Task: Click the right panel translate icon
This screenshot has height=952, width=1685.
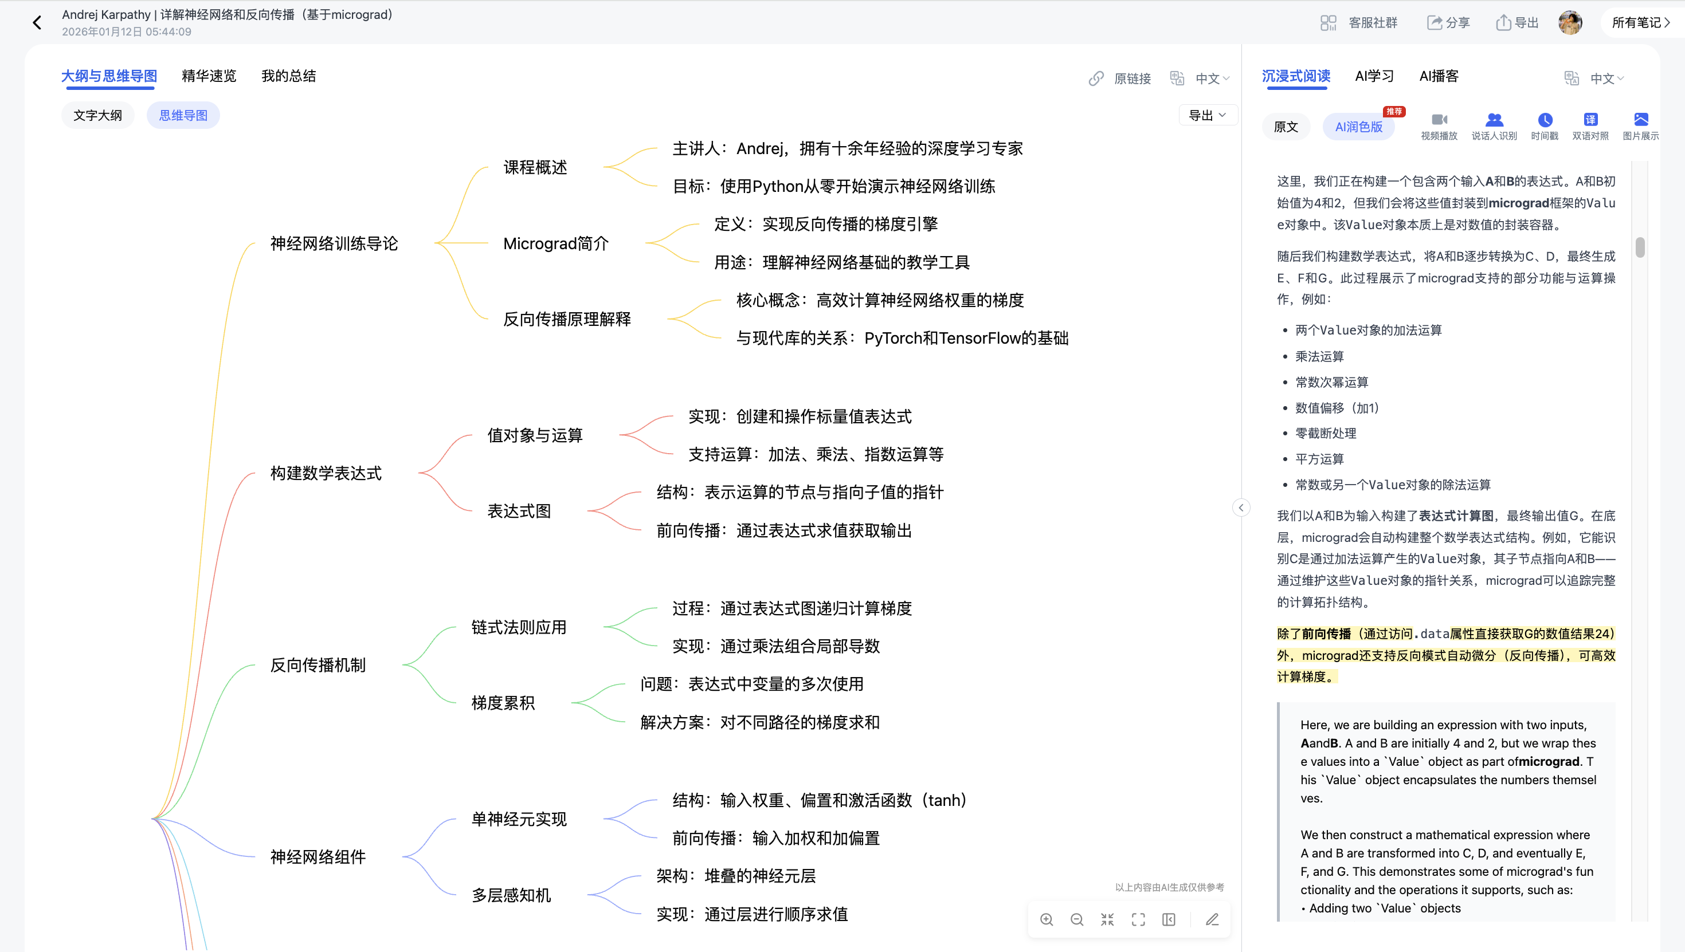Action: (x=1572, y=78)
